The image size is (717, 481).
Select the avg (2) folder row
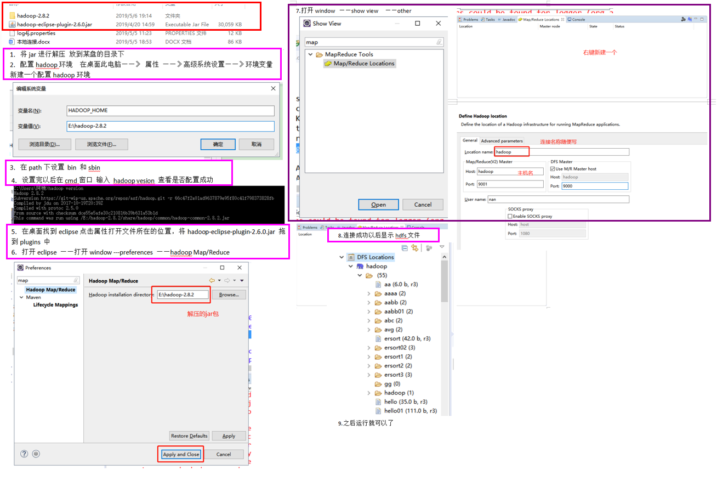click(x=393, y=330)
